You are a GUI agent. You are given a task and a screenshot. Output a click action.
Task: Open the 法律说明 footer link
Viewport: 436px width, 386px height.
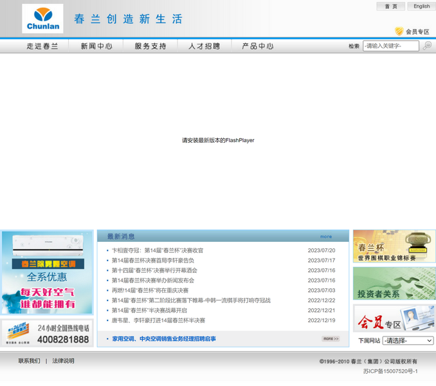(63, 361)
